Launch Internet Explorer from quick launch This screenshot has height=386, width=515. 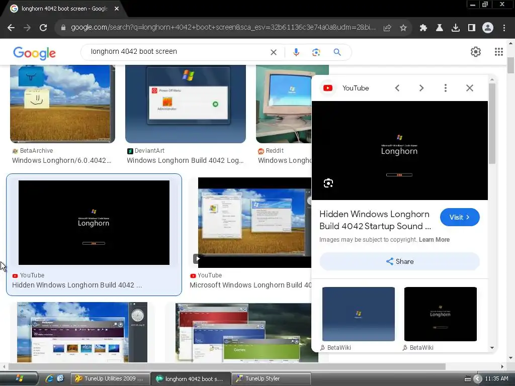(49, 379)
